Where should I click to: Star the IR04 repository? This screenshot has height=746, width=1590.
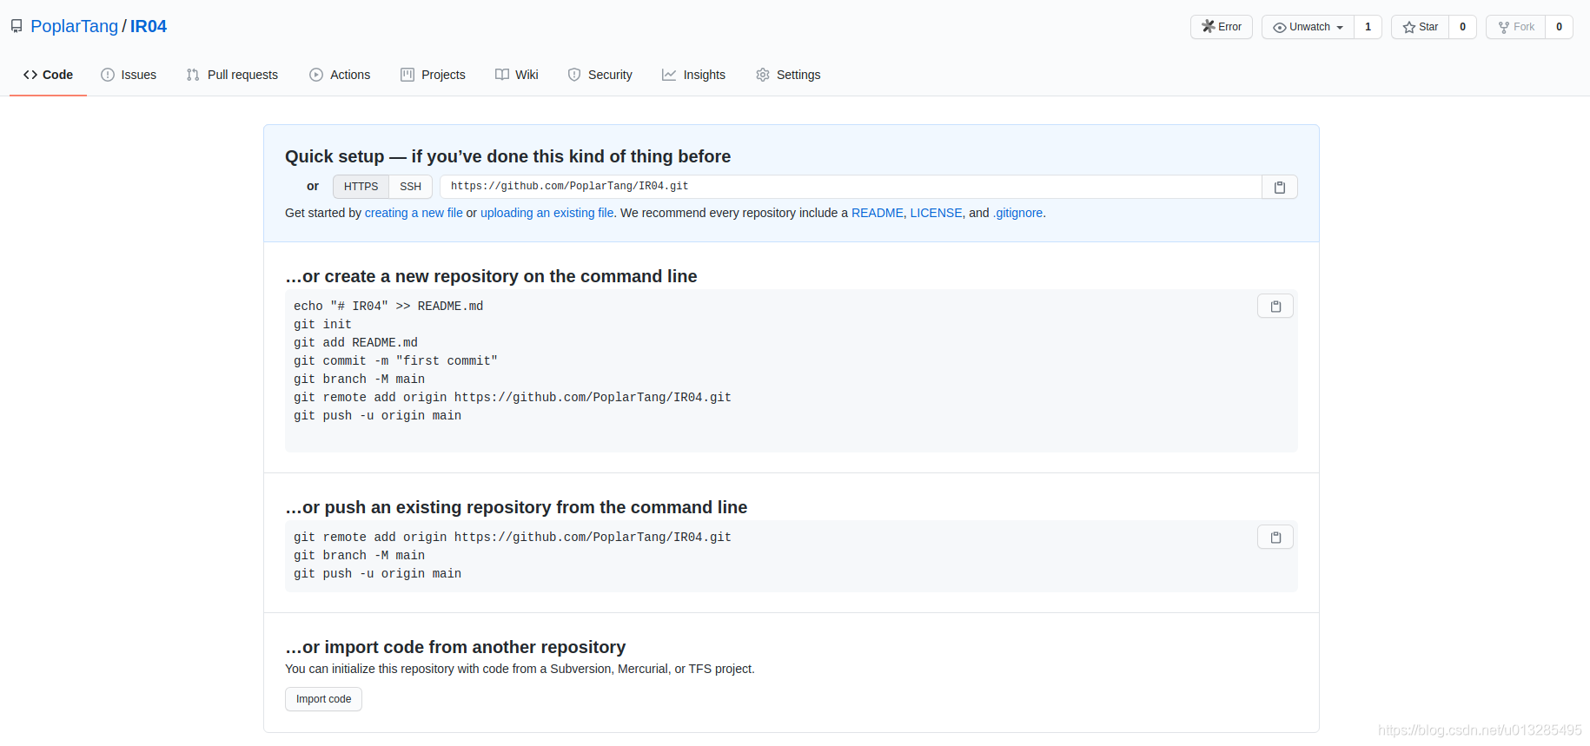pos(1420,27)
